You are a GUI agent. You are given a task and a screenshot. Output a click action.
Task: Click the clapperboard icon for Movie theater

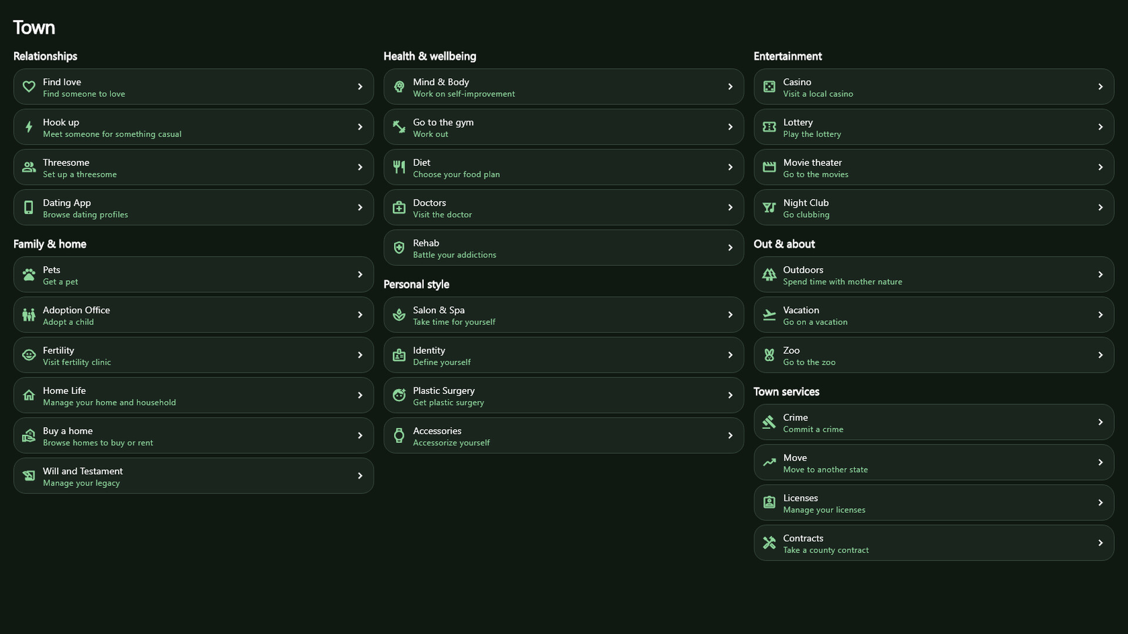(769, 167)
